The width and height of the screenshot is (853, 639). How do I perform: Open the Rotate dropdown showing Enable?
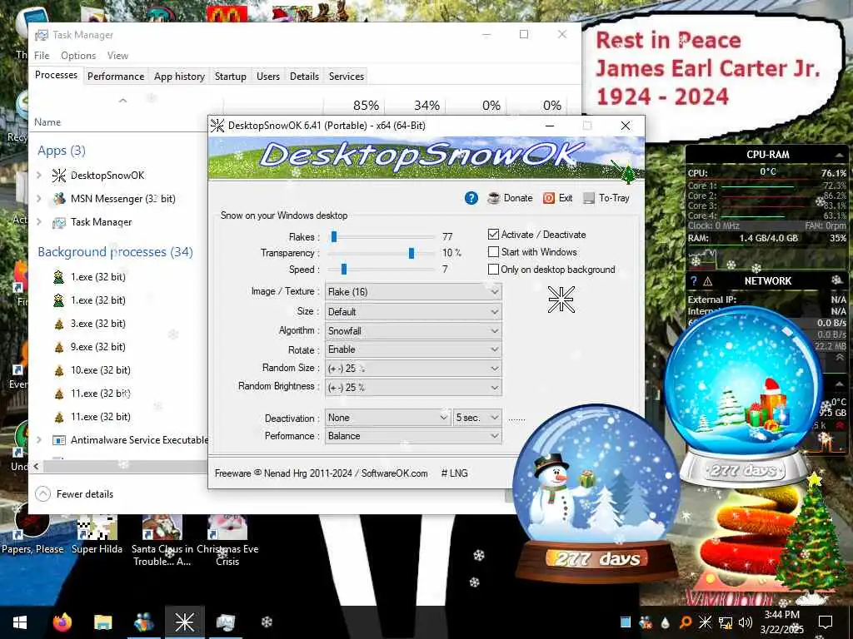[413, 349]
